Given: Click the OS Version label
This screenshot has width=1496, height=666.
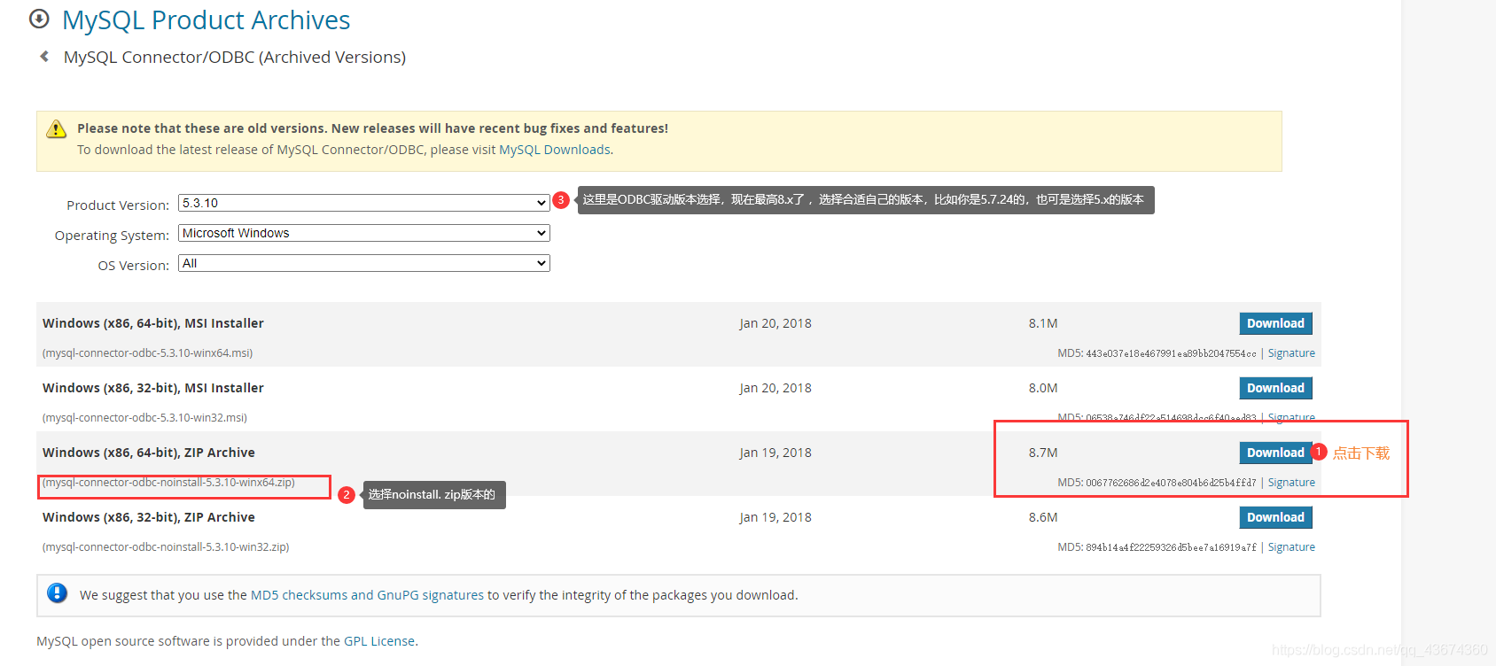Looking at the screenshot, I should click(x=134, y=266).
